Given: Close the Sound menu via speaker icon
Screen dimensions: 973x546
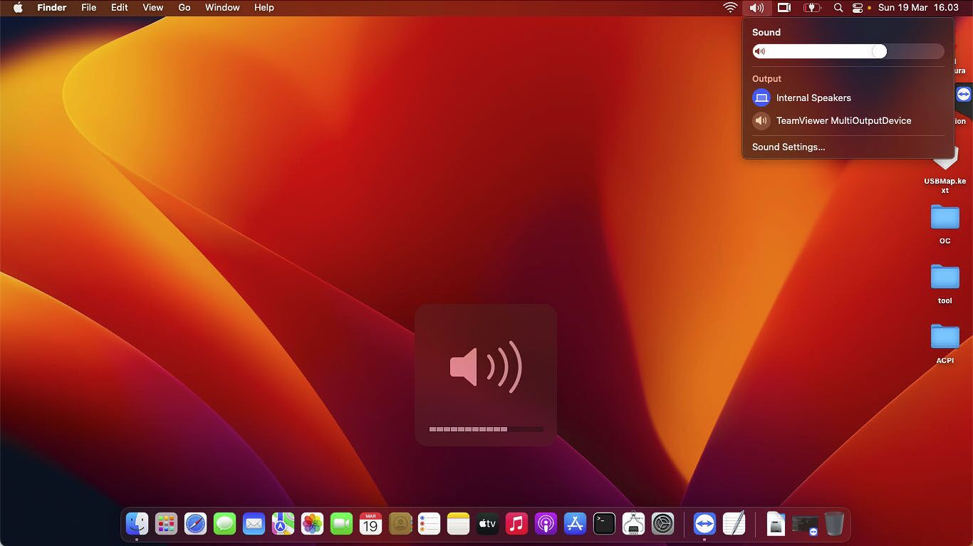Looking at the screenshot, I should click(x=756, y=8).
